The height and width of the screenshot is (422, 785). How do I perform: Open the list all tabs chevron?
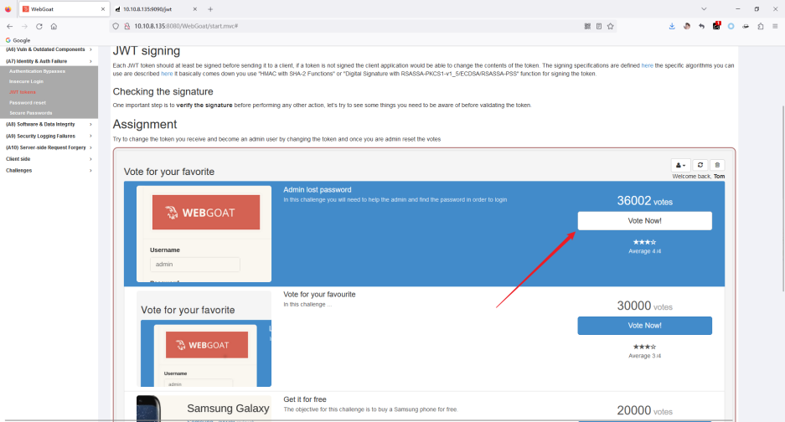[704, 9]
